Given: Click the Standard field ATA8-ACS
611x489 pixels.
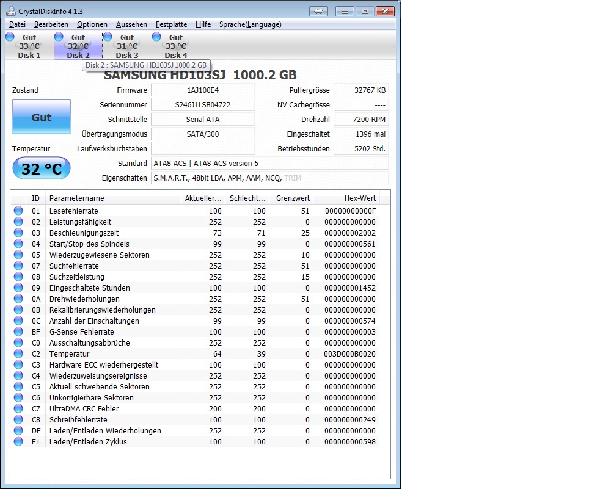Looking at the screenshot, I should [269, 163].
